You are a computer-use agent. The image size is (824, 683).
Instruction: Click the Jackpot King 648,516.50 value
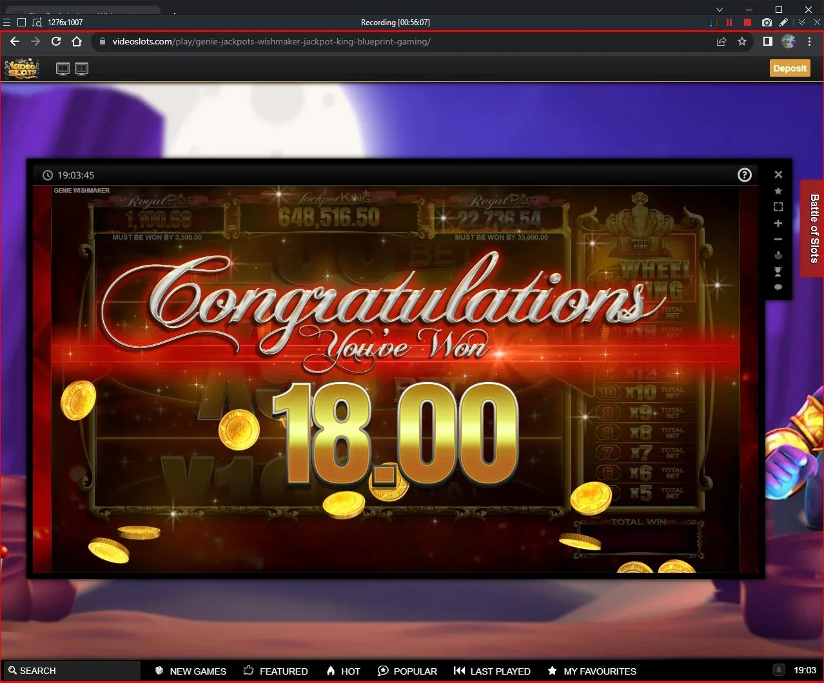pyautogui.click(x=329, y=218)
